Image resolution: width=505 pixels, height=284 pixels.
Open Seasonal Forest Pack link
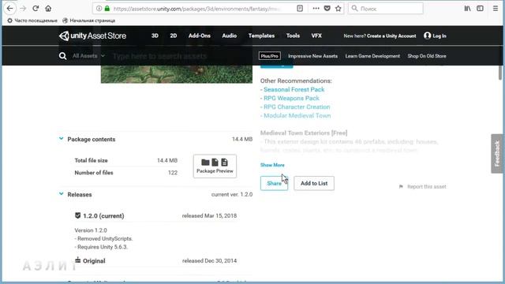point(294,89)
